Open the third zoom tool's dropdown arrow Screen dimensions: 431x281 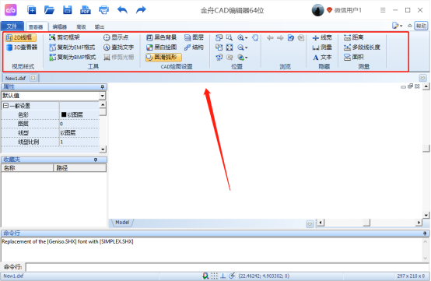[247, 58]
